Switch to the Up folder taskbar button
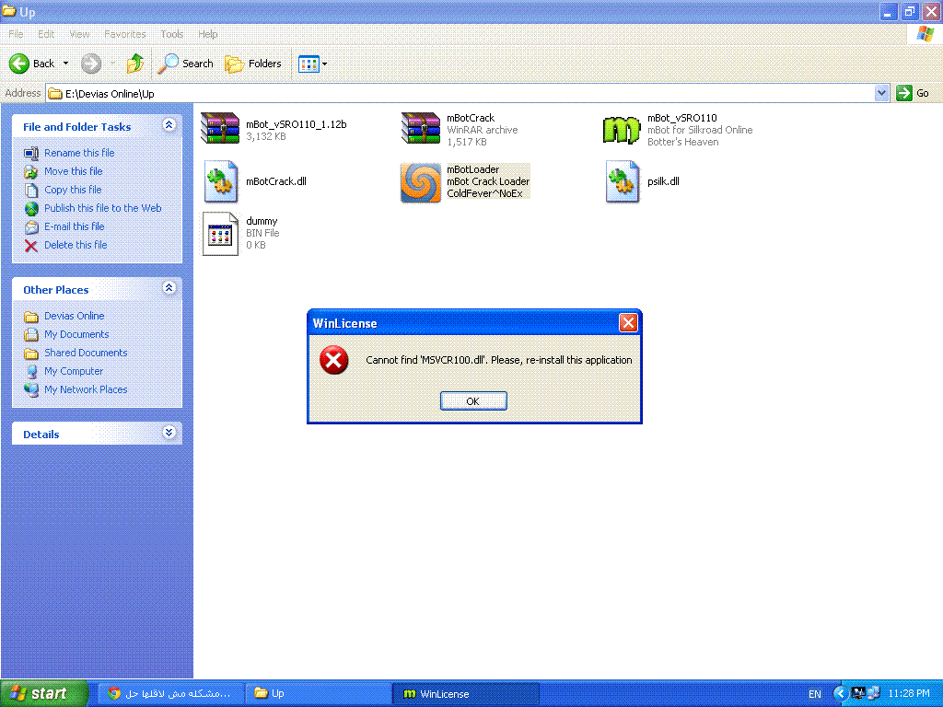The width and height of the screenshot is (943, 707). click(319, 694)
